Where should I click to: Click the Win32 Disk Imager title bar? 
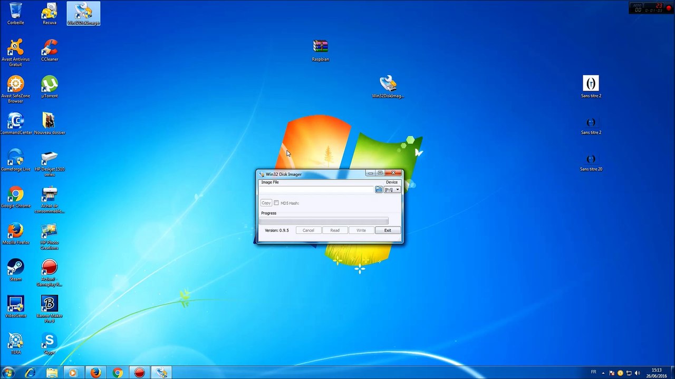tap(311, 174)
